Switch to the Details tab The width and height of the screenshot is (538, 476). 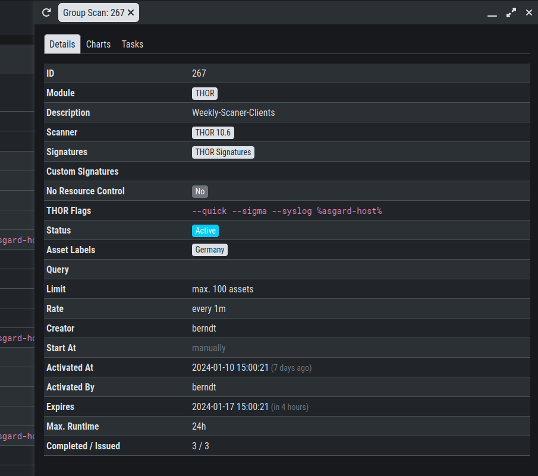tap(62, 44)
